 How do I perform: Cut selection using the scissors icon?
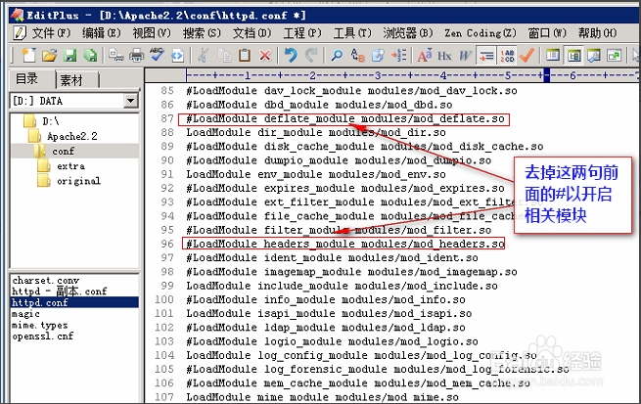[204, 55]
